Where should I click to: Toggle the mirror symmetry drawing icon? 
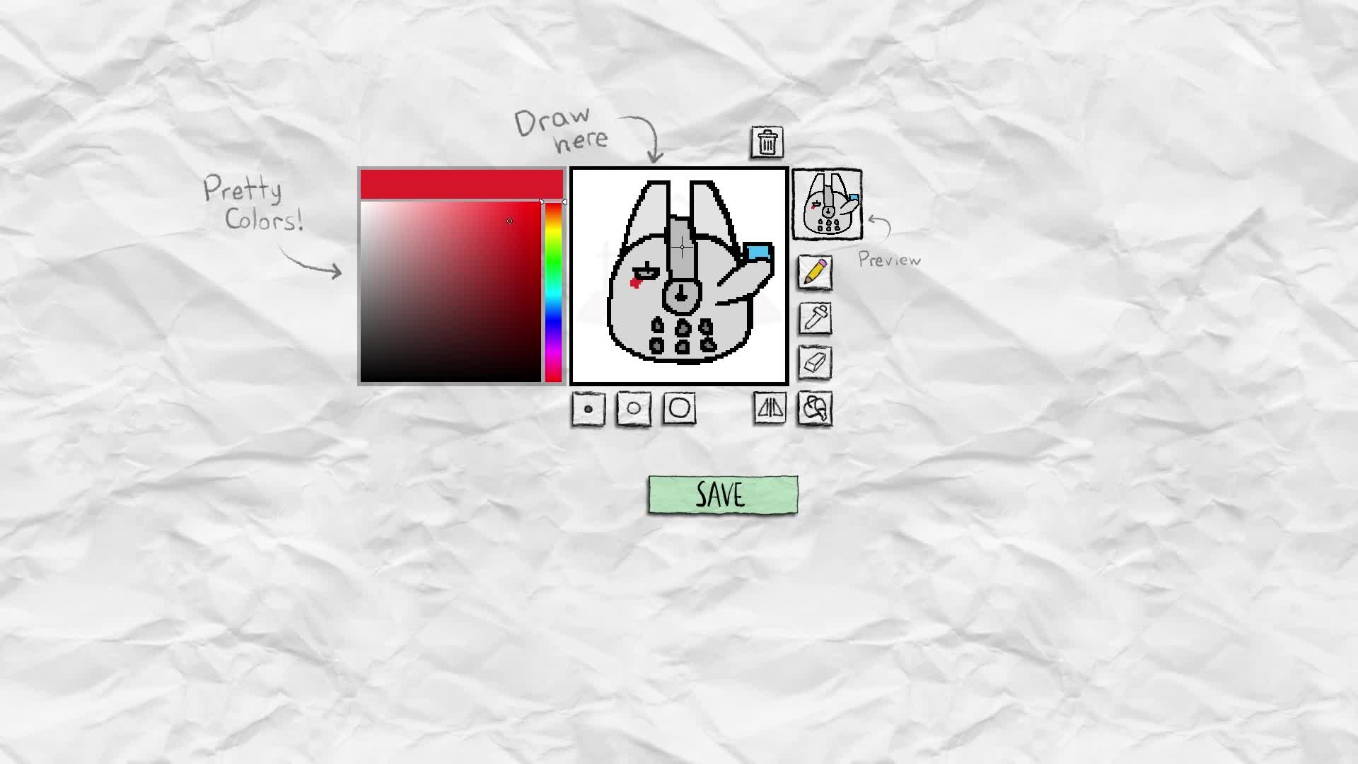770,408
